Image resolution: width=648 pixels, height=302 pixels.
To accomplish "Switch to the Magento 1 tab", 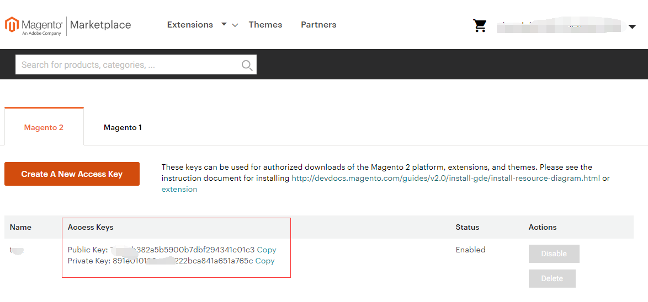I will coord(123,127).
